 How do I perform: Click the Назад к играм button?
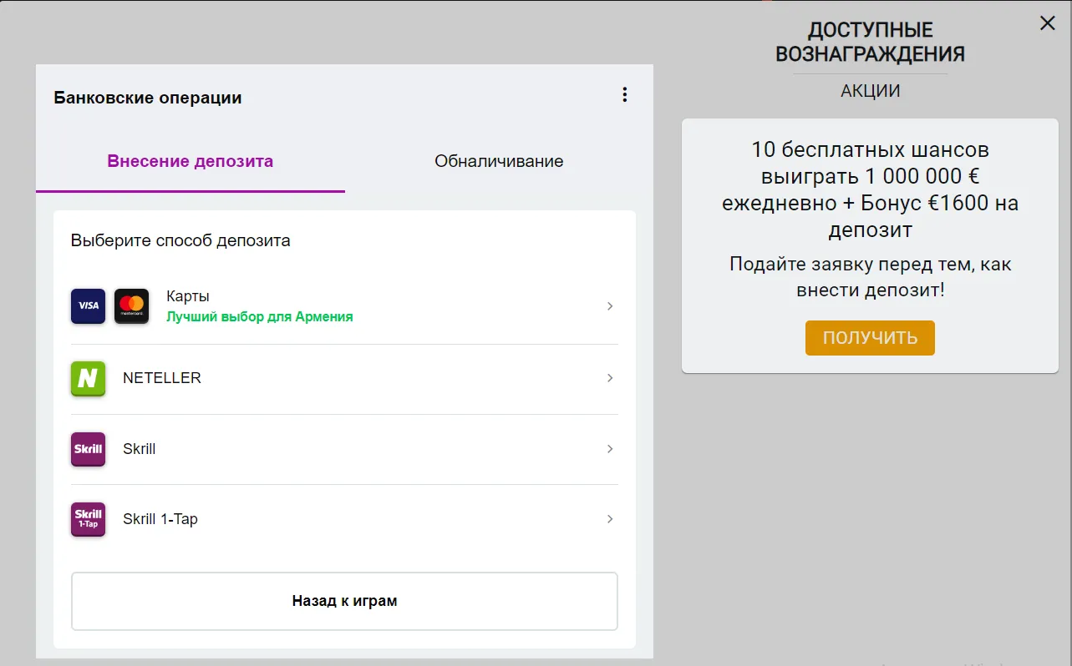pos(344,601)
